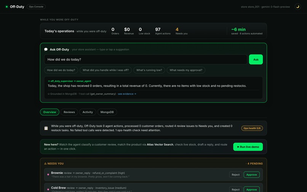
Task: Select 'What did you handle while I was off?' chip
Action: (x=106, y=70)
